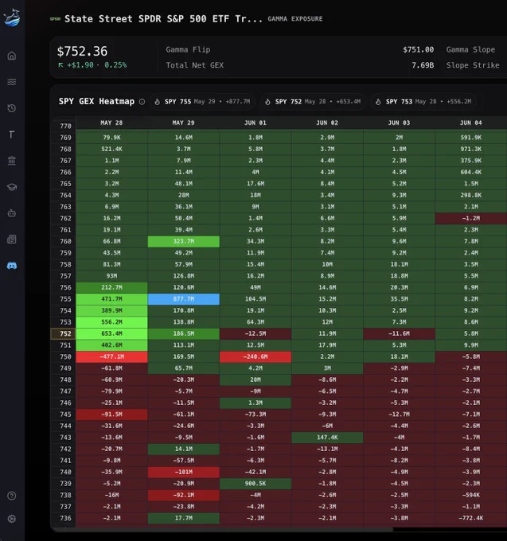Select the SPY 752 May 28 +653.4M chip
Image resolution: width=507 pixels, height=541 pixels.
point(313,102)
